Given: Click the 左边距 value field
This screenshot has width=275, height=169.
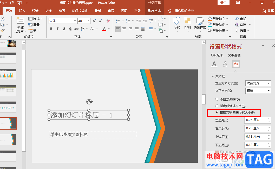Looking at the screenshot, I should pyautogui.click(x=256, y=120).
